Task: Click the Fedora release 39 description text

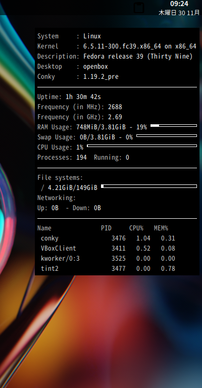Action: tap(138, 57)
